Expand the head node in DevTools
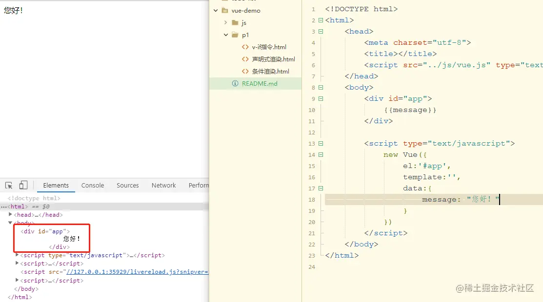 pyautogui.click(x=10, y=214)
